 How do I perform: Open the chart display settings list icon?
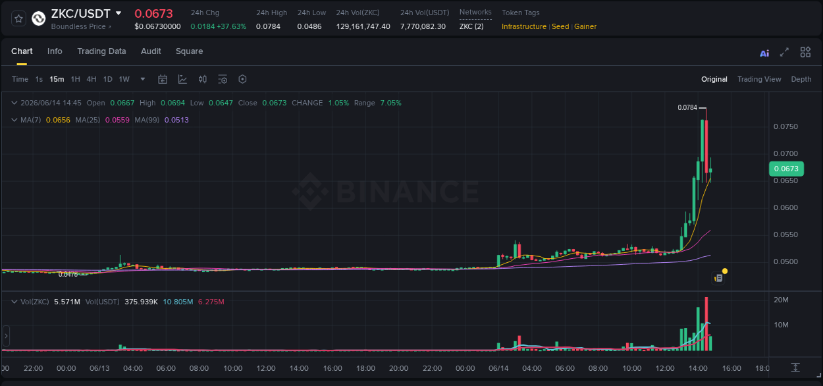[x=223, y=79]
